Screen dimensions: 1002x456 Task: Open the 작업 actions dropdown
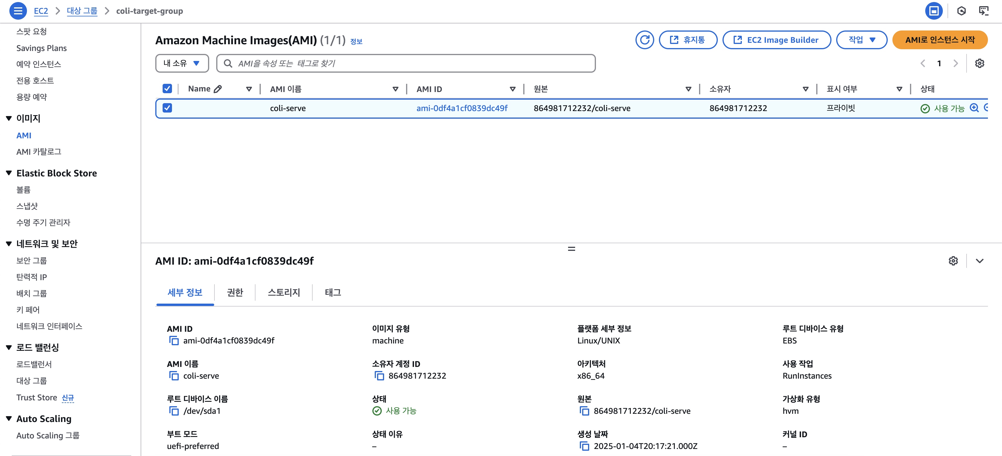[x=862, y=40]
